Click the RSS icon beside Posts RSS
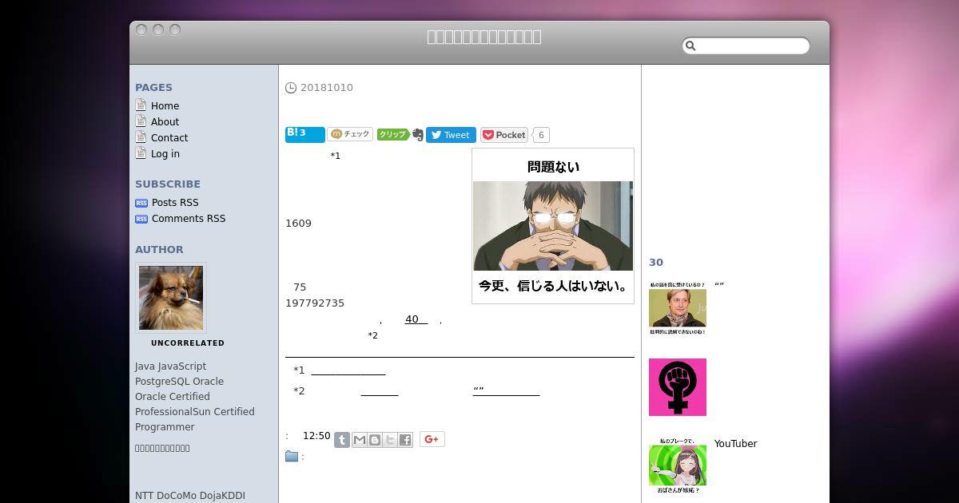Viewport: 959px width, 503px height. click(x=141, y=203)
